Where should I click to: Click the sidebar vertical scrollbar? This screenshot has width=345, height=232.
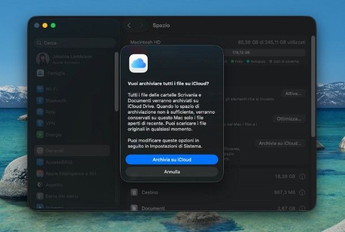[x=117, y=82]
